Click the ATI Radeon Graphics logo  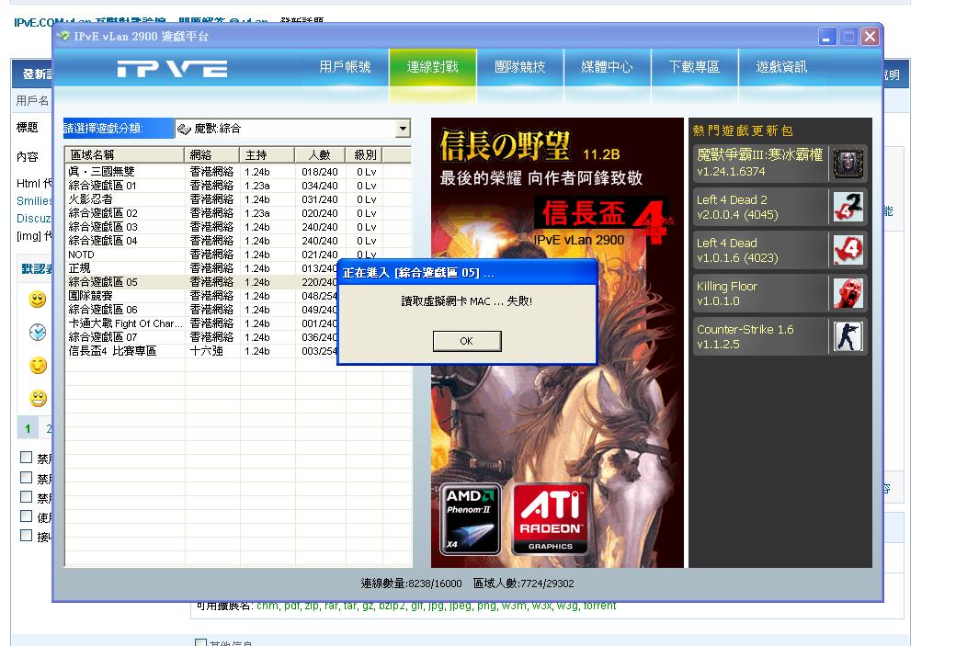tap(550, 518)
